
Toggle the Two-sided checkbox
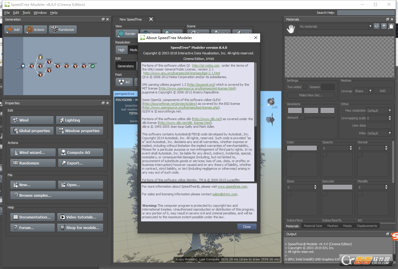pos(305,87)
